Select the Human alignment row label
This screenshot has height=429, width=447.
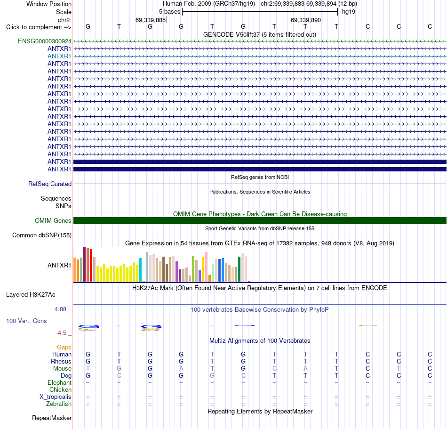(62, 354)
